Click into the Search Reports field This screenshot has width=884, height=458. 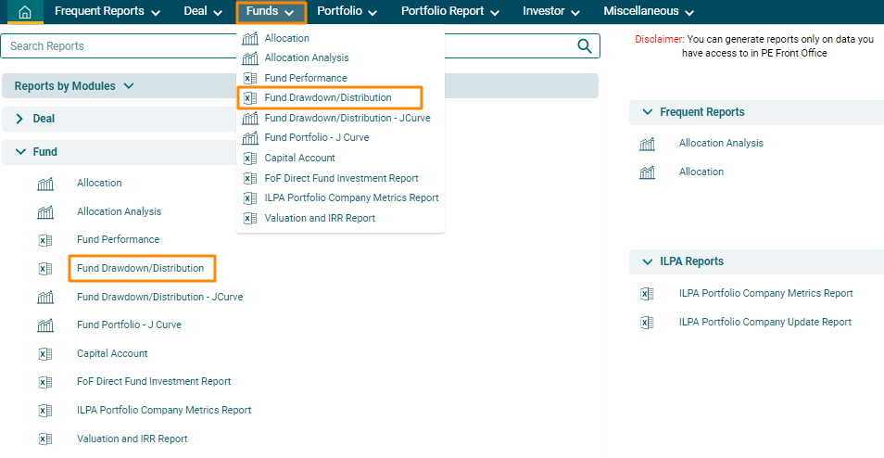[278, 46]
